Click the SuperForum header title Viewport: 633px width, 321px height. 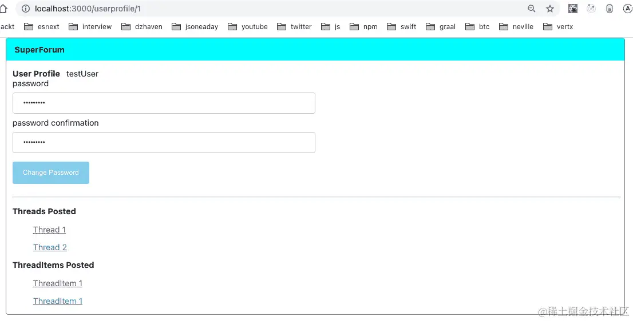39,50
